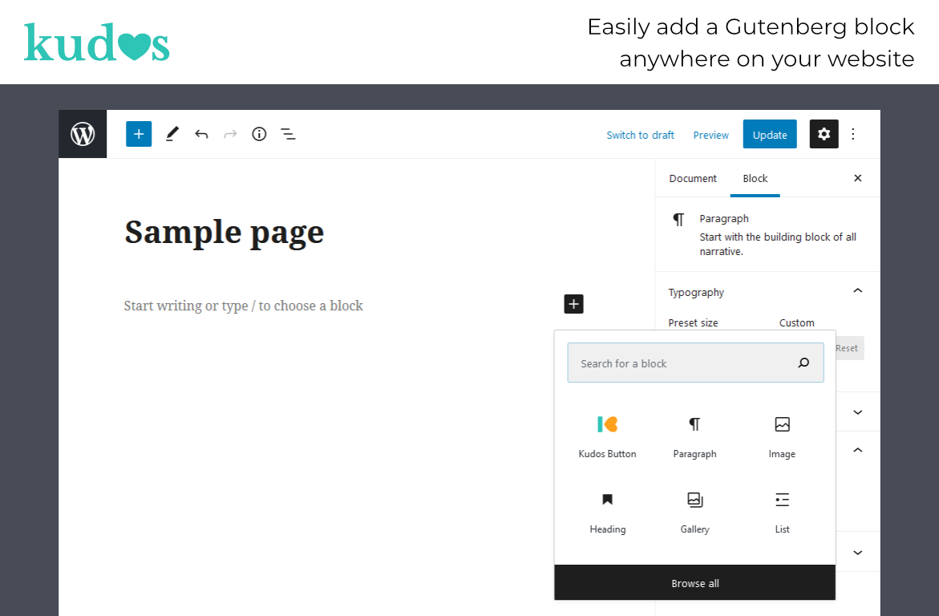Screen dimensions: 939x616
Task: Pick the Heading block icon
Action: (607, 499)
